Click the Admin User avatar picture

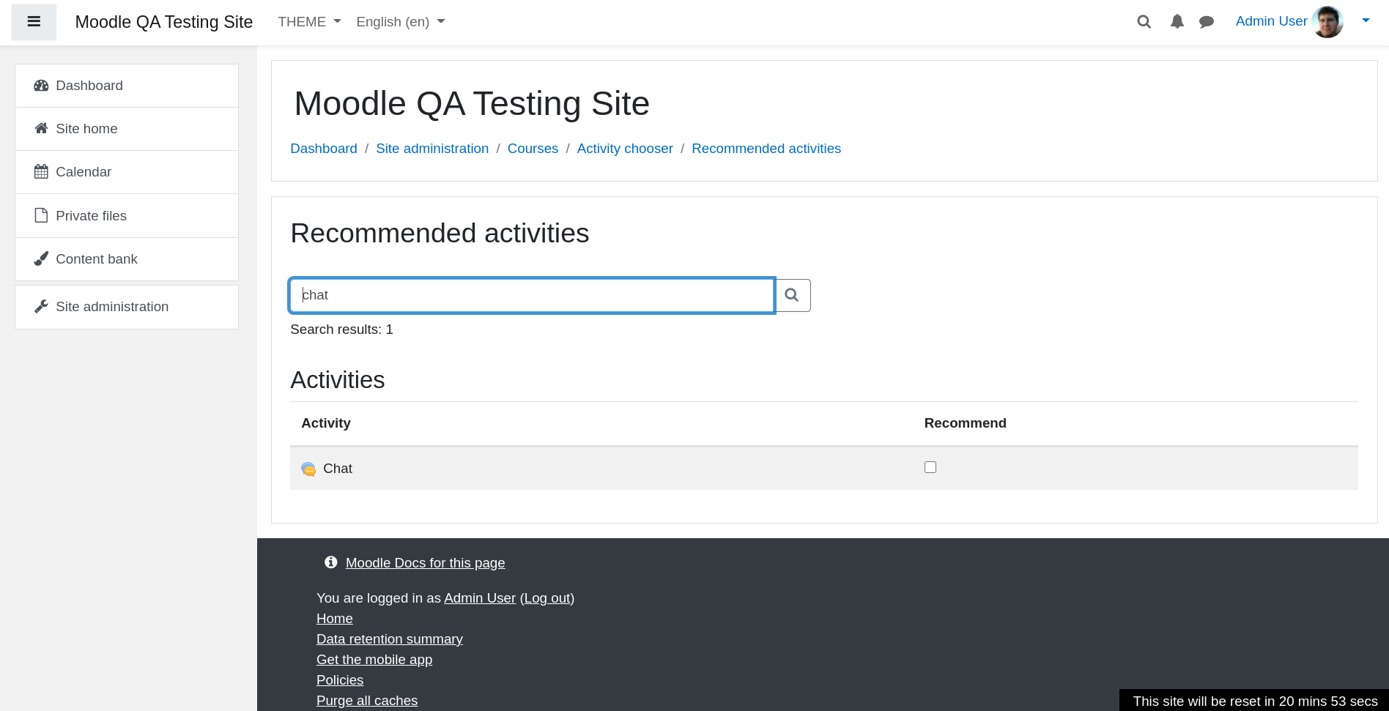pyautogui.click(x=1327, y=22)
